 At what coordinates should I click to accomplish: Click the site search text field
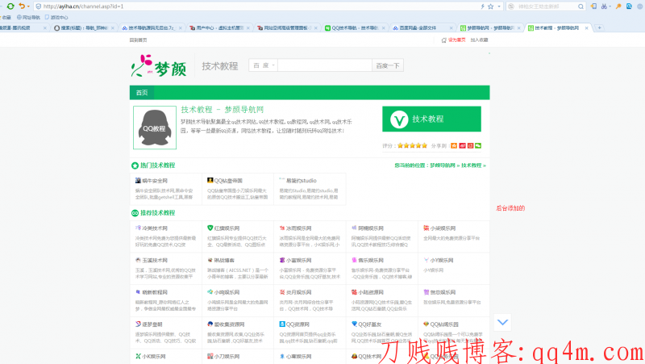pos(325,65)
